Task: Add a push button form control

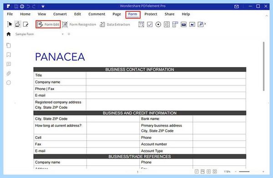Action: point(183,25)
